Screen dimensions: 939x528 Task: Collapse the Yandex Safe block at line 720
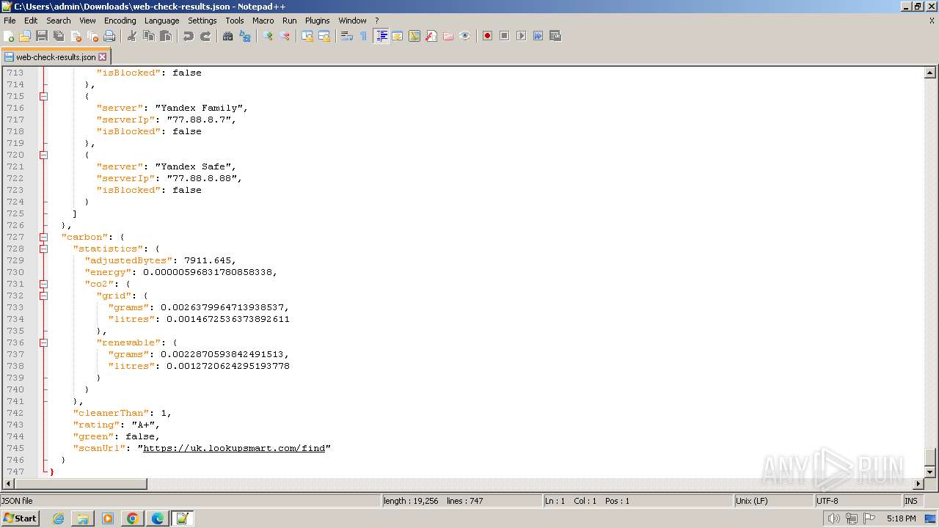click(44, 155)
